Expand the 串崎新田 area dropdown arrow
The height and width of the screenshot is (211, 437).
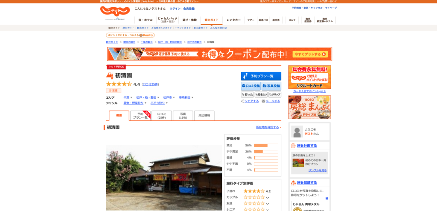[192, 98]
